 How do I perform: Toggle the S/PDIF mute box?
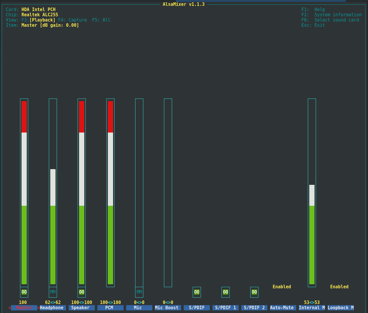[x=197, y=292]
